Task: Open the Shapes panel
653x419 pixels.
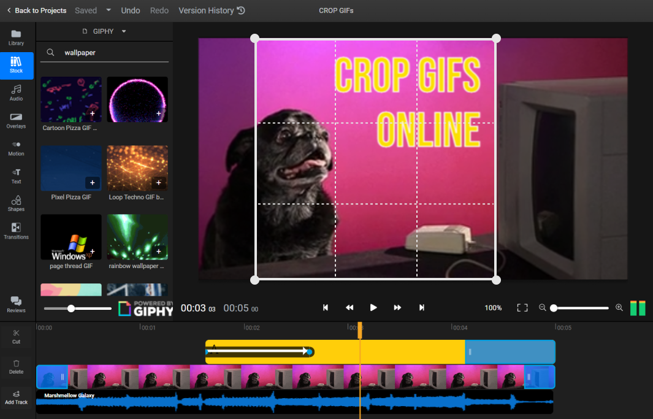Action: (16, 203)
